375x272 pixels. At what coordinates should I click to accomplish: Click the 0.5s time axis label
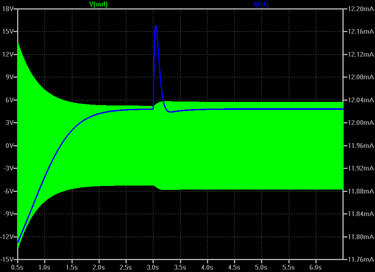pyautogui.click(x=17, y=267)
